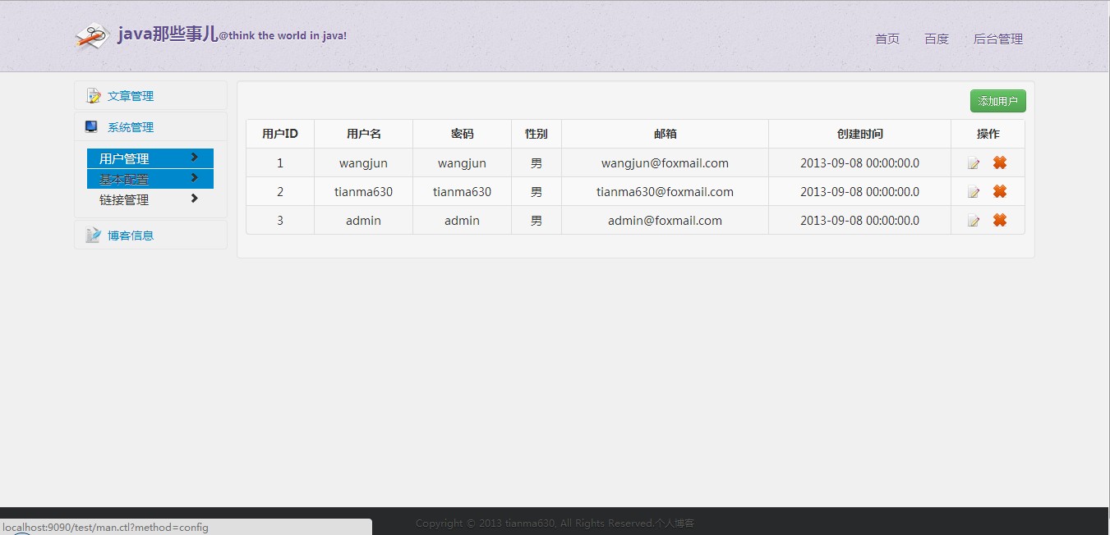Click user ID 2 cell
Screen dimensions: 1110x535
click(280, 192)
